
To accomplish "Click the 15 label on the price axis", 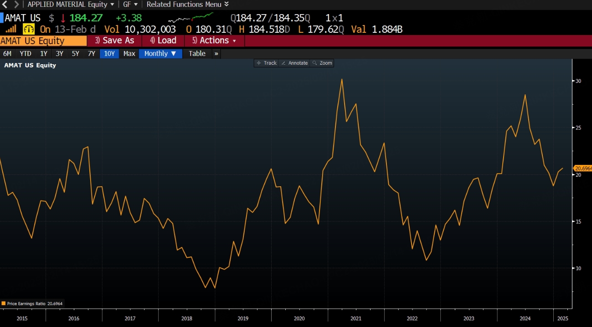I will [578, 221].
